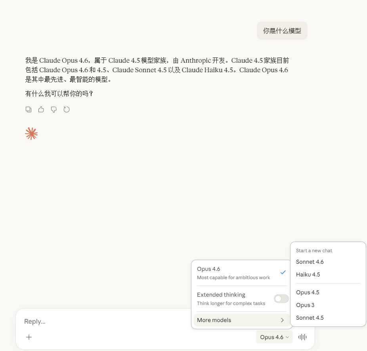This screenshot has width=367, height=351.
Task: Open the Opus 4.6 model selector
Action: [274, 337]
